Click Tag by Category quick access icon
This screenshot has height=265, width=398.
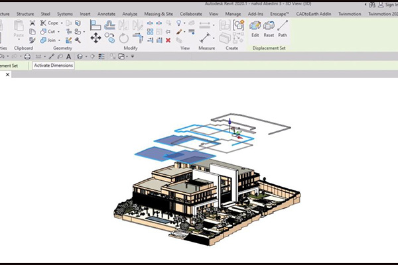point(60,56)
